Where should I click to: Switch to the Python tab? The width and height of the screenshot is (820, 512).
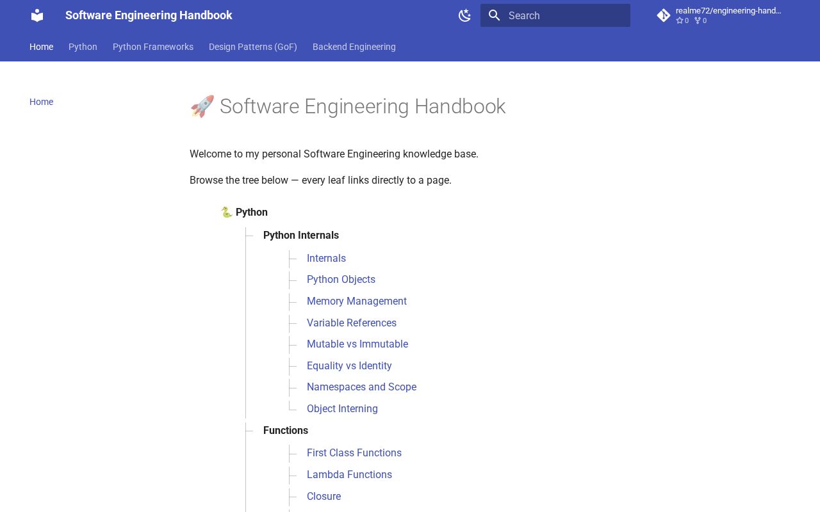83,47
